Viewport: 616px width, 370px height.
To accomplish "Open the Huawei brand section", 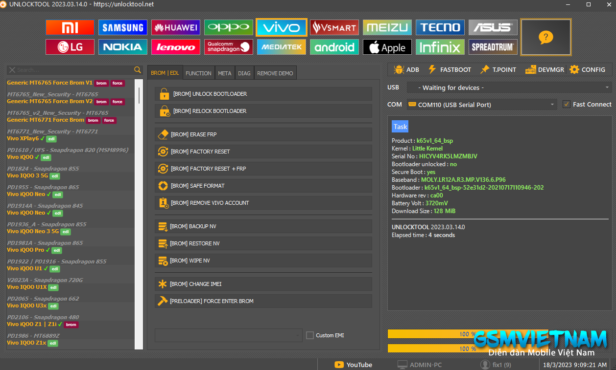I will pos(176,27).
